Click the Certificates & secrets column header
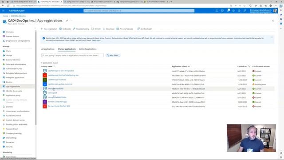This screenshot has width=284, height=160. pyautogui.click(x=261, y=66)
